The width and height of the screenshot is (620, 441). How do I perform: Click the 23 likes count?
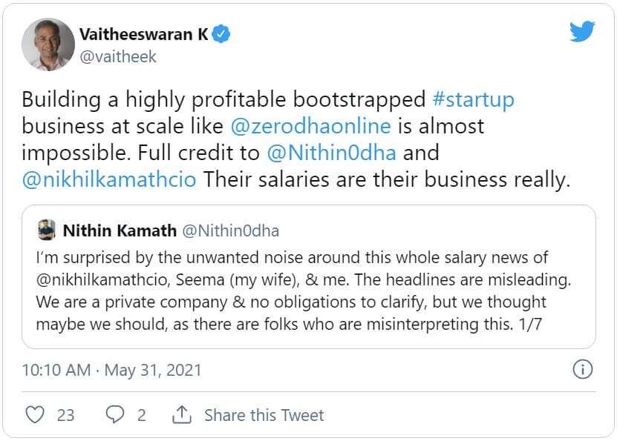[65, 415]
